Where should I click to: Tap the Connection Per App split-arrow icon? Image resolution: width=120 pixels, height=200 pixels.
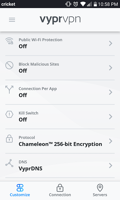pyautogui.click(x=9, y=90)
